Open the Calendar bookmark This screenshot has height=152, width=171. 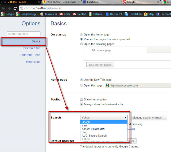click(x=96, y=14)
